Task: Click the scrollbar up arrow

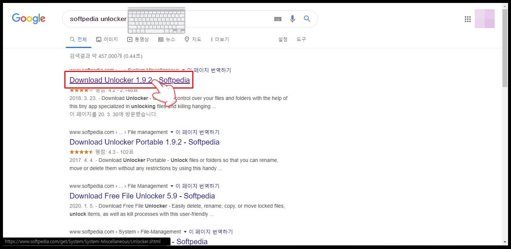Action: 505,6
